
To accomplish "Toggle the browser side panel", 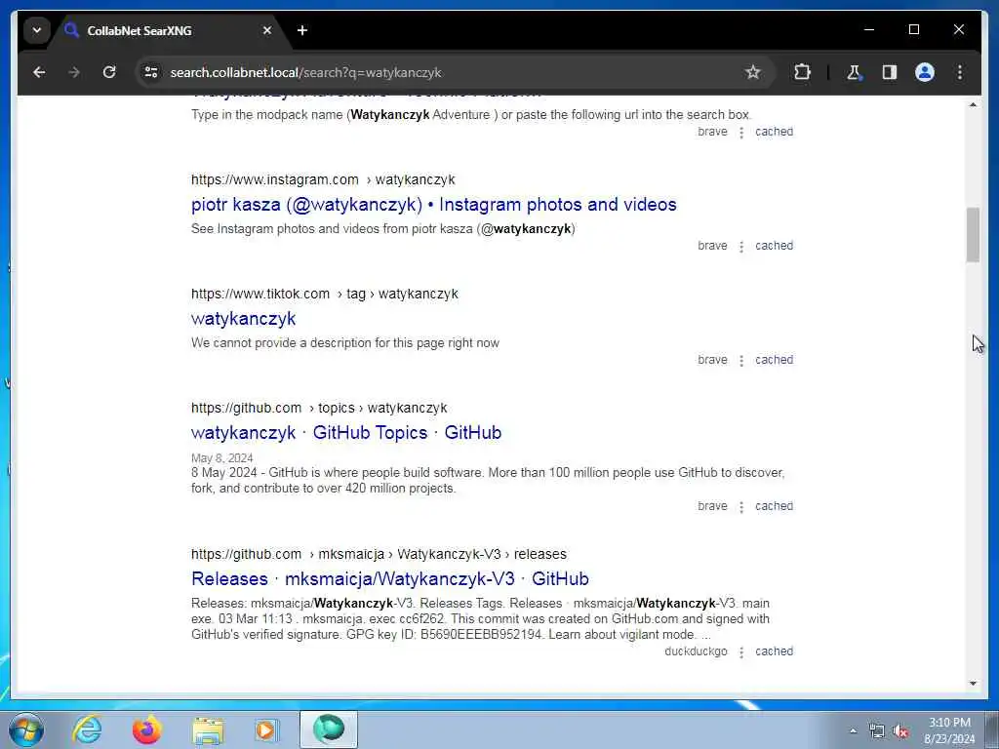I will click(890, 72).
